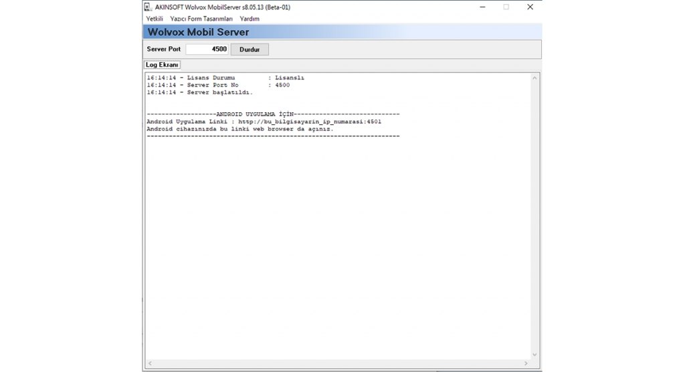The image size is (685, 372).
Task: Open the Yardım menu
Action: 250,19
